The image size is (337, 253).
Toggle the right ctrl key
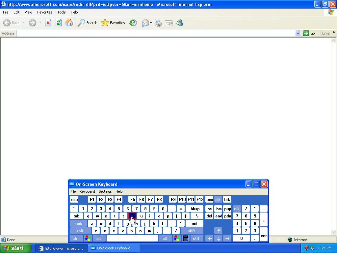point(196,239)
